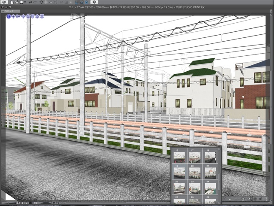Click the last blue 3D object manipulator icon

point(43,17)
